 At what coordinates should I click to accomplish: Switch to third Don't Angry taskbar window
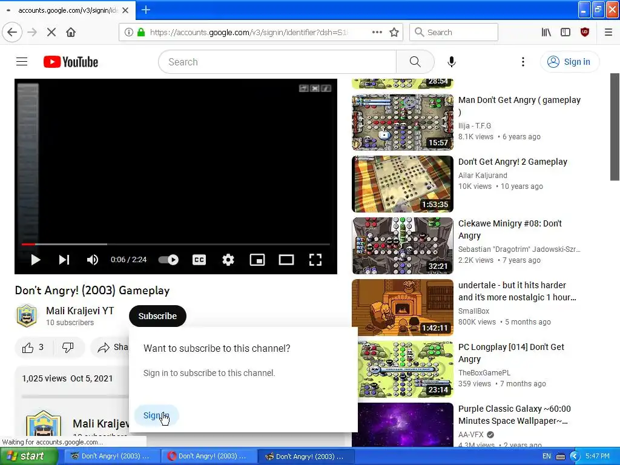pos(306,456)
